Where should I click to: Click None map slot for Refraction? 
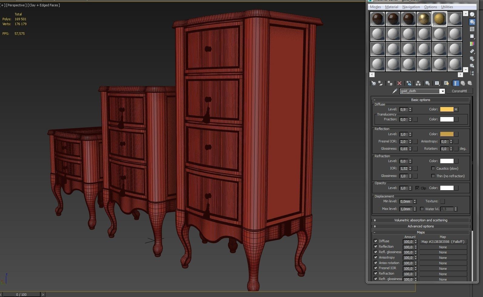pos(443,274)
